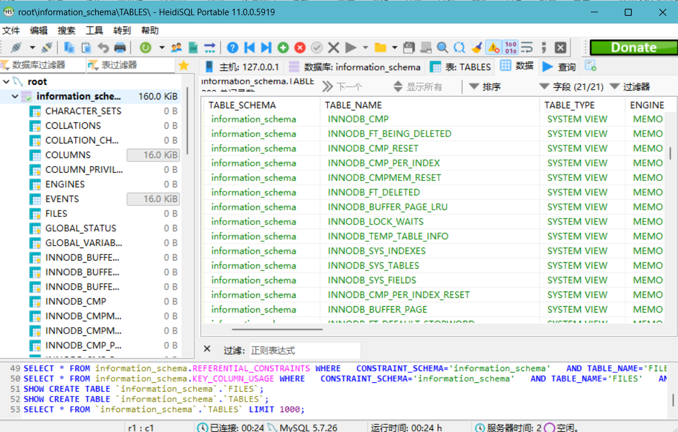Collapse the information_schema database node
The height and width of the screenshot is (432, 678).
(15, 96)
